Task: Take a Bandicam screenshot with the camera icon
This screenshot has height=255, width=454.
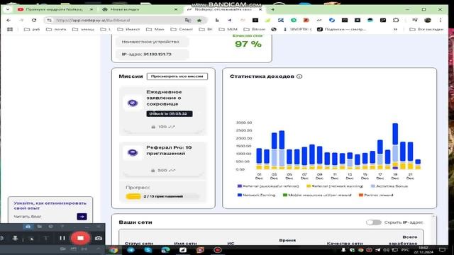Action: pos(99,238)
